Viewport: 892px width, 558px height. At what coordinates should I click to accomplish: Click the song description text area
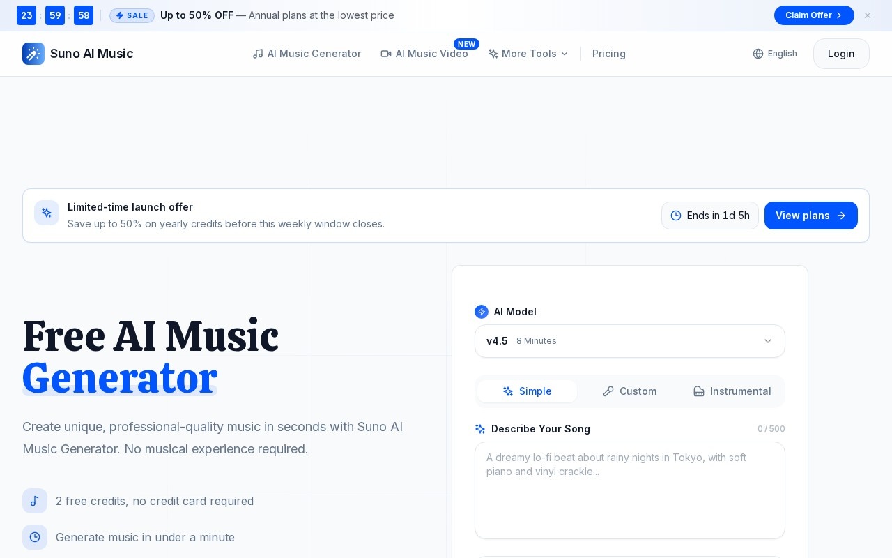[630, 490]
